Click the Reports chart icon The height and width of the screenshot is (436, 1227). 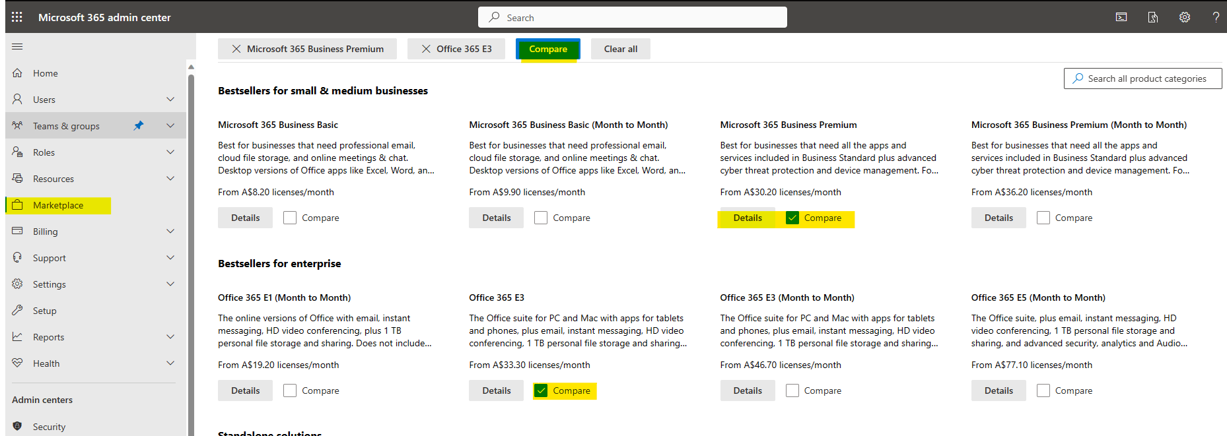click(x=17, y=336)
